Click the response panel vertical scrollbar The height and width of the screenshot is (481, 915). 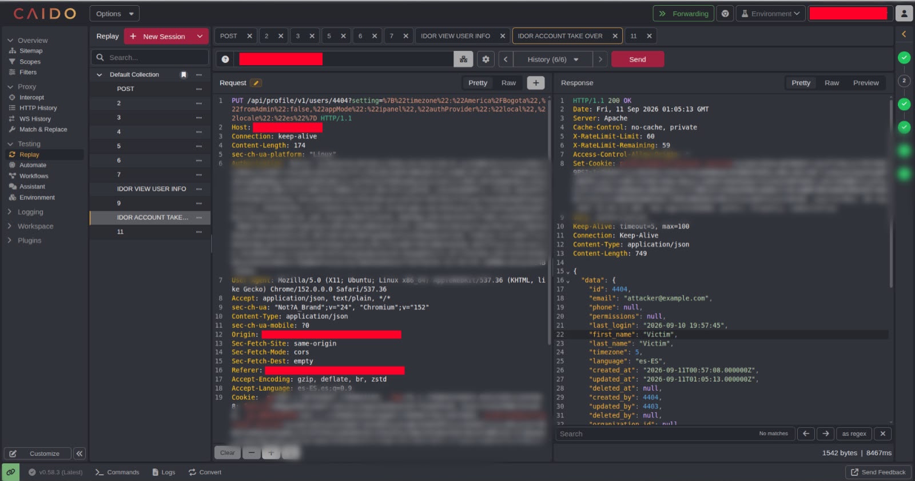click(890, 194)
